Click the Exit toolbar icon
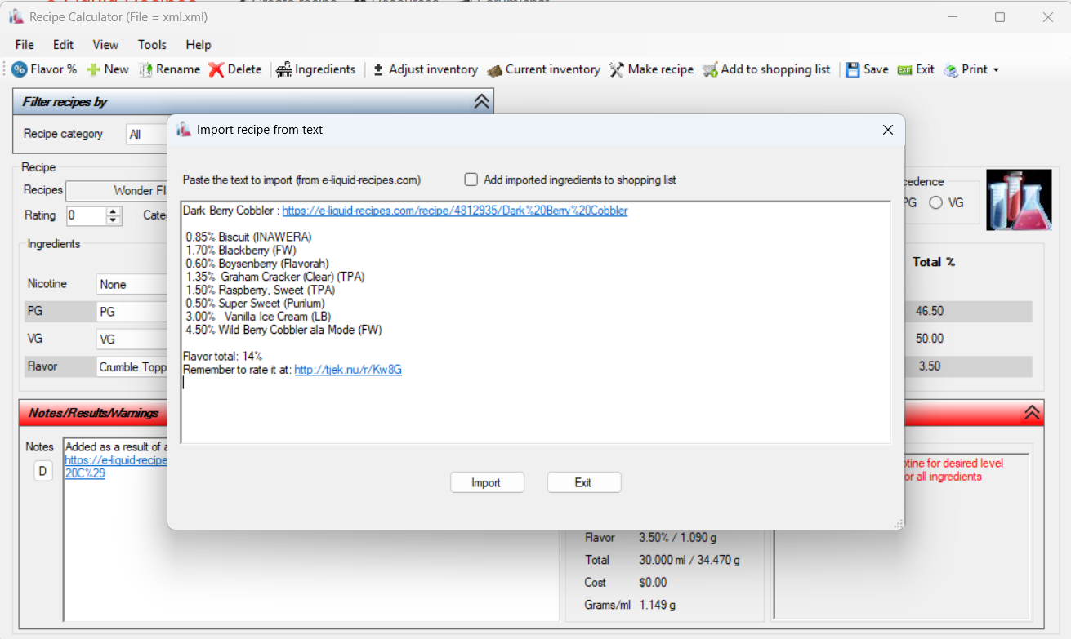 904,69
